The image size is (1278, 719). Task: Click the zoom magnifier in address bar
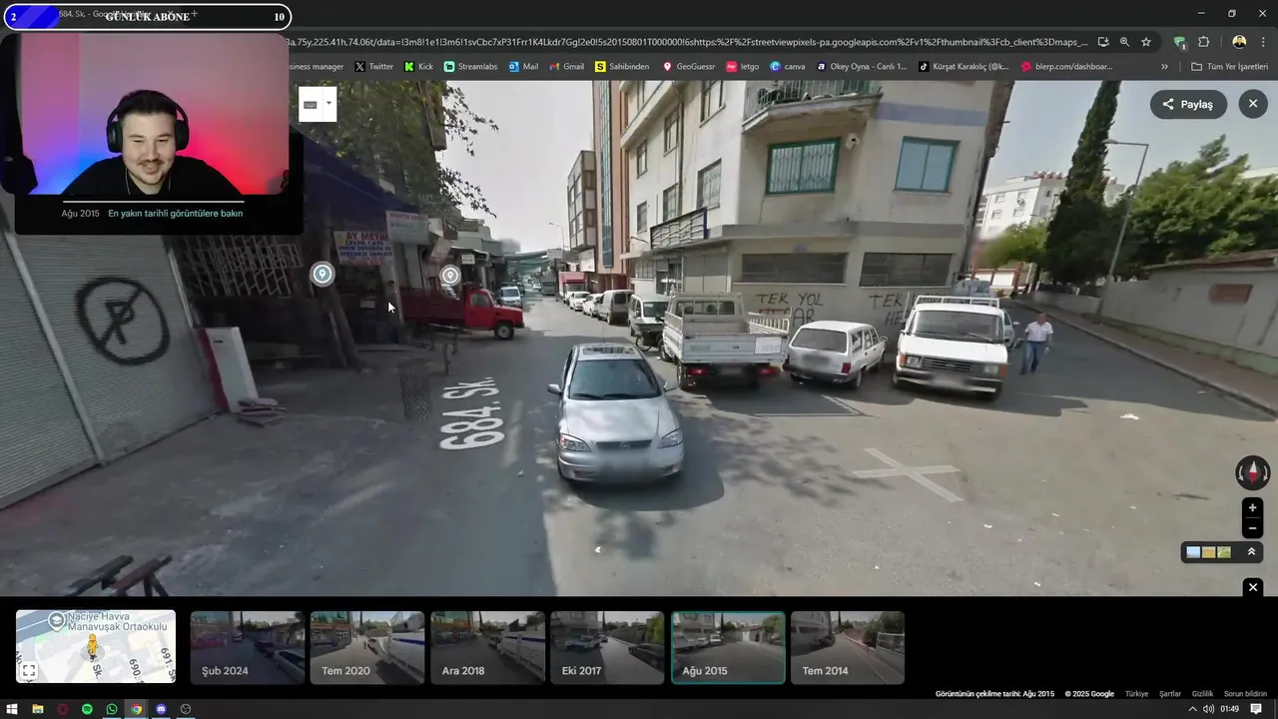(1124, 42)
